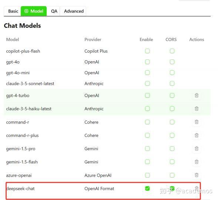
Task: Enable claude-3-5-sonnet-latest model
Action: [x=147, y=83]
